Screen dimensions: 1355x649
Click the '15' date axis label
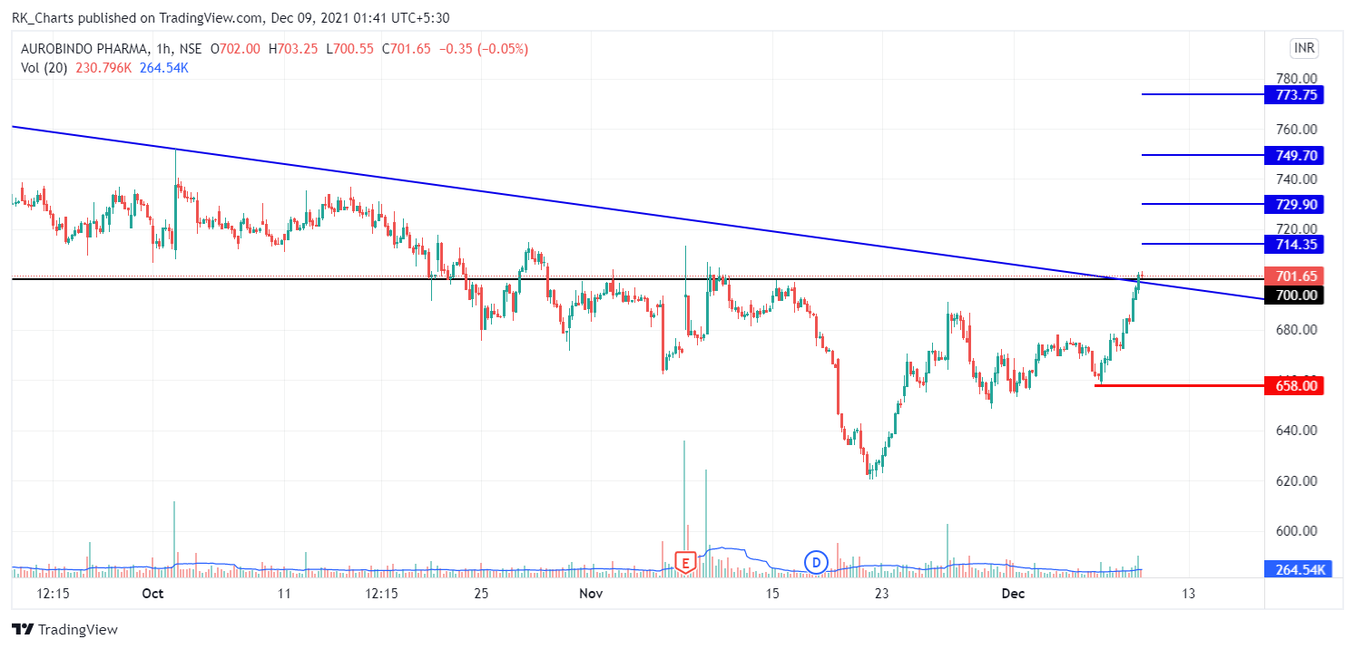tap(772, 594)
